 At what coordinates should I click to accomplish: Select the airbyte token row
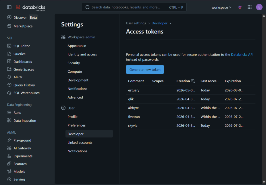191,108
